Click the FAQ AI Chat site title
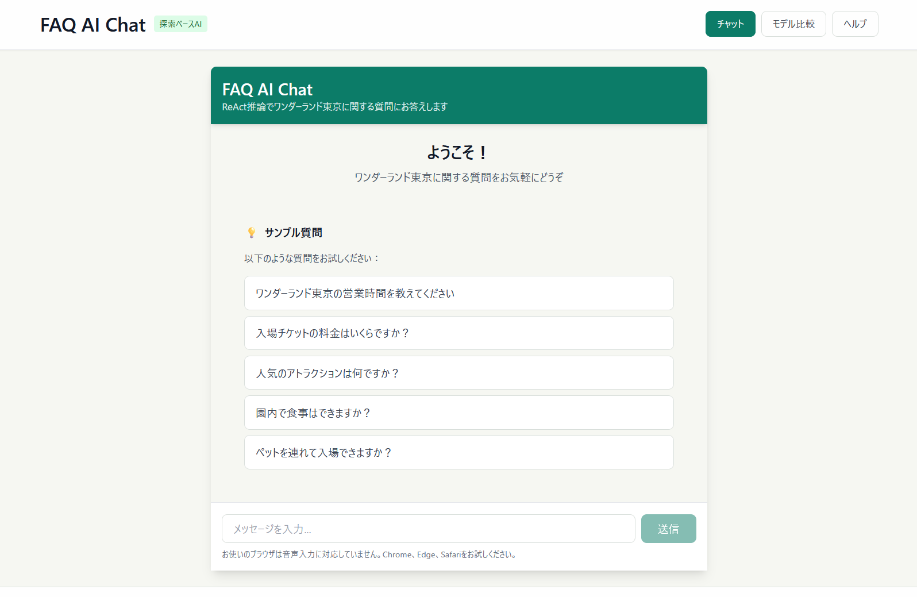917x597 pixels. click(93, 25)
